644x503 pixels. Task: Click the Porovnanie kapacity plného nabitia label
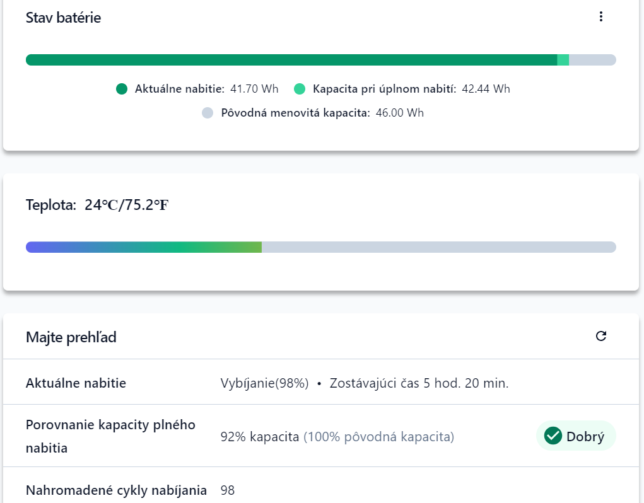[110, 436]
